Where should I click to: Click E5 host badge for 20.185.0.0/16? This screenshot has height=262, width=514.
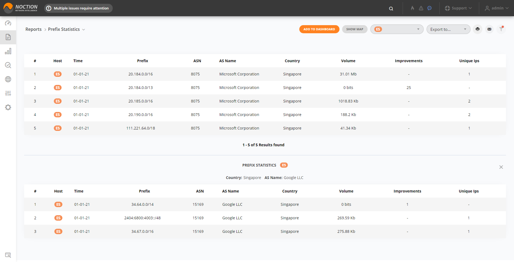pyautogui.click(x=58, y=101)
